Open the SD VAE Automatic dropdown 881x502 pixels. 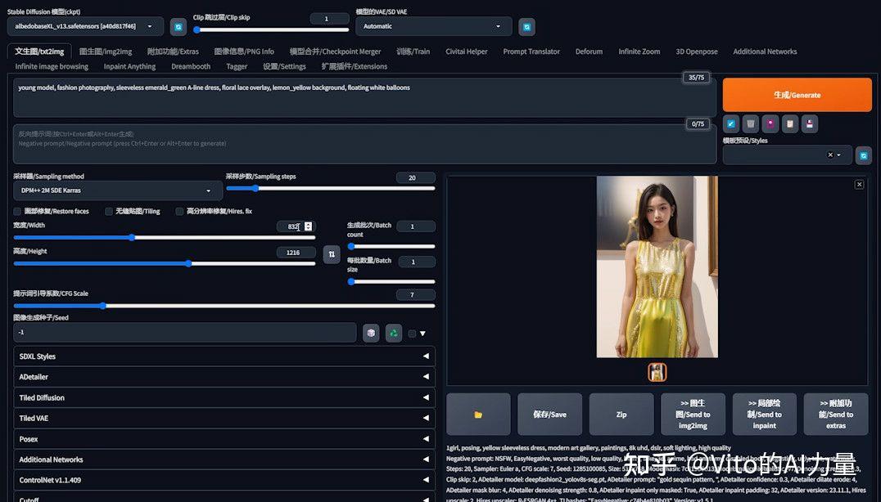coord(434,26)
